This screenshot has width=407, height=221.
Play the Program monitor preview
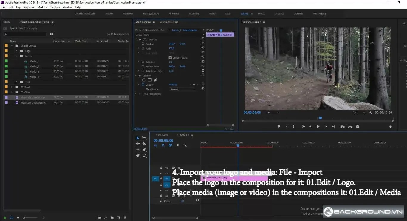[318, 126]
